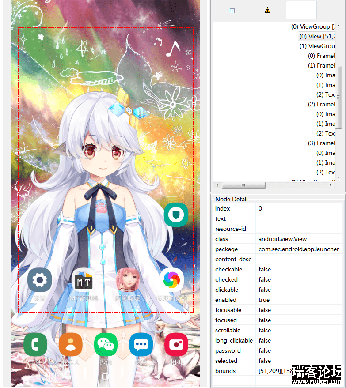Click the focusable row's false value

tap(265, 310)
